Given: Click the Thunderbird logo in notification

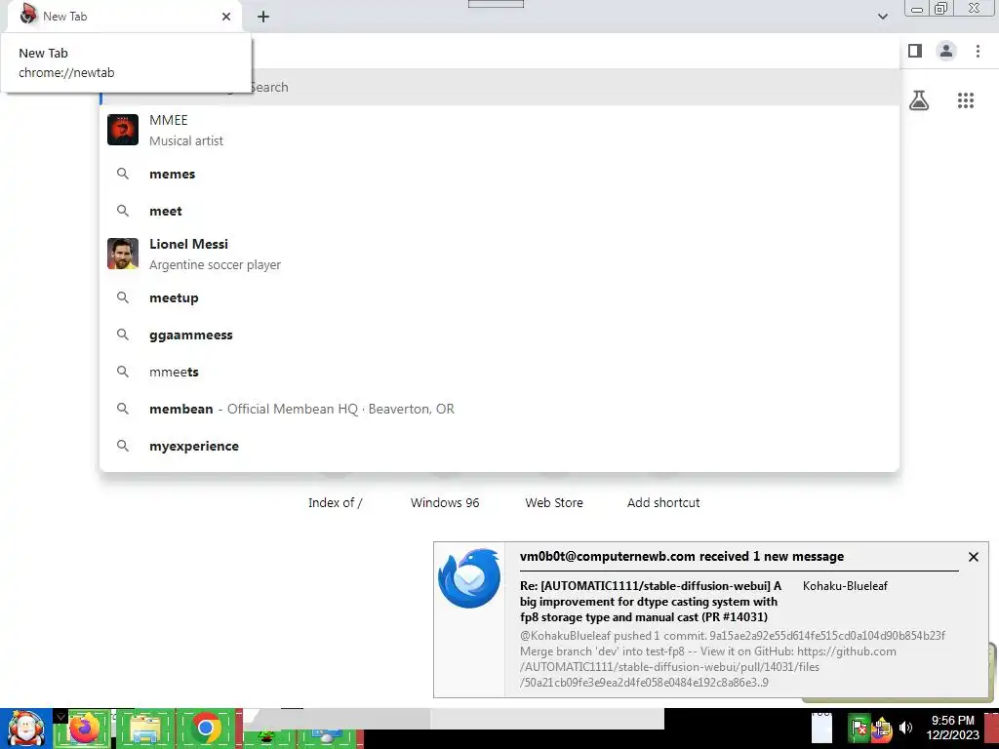Looking at the screenshot, I should [469, 578].
